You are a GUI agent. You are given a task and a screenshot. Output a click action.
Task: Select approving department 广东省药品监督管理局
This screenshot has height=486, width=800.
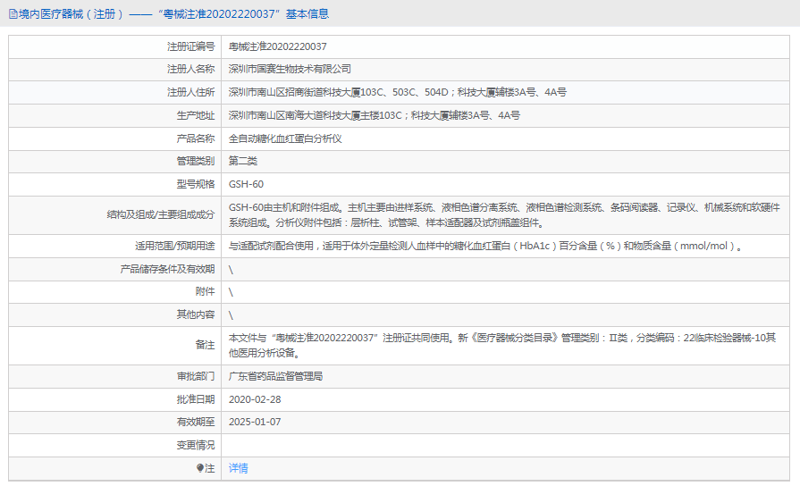275,376
